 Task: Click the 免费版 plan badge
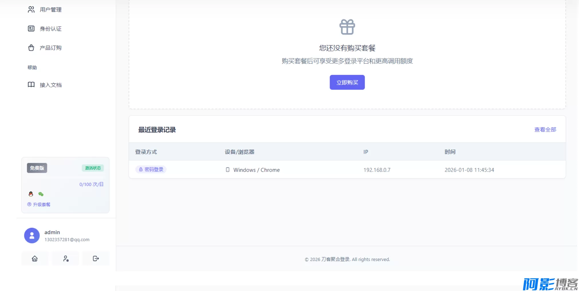[37, 168]
